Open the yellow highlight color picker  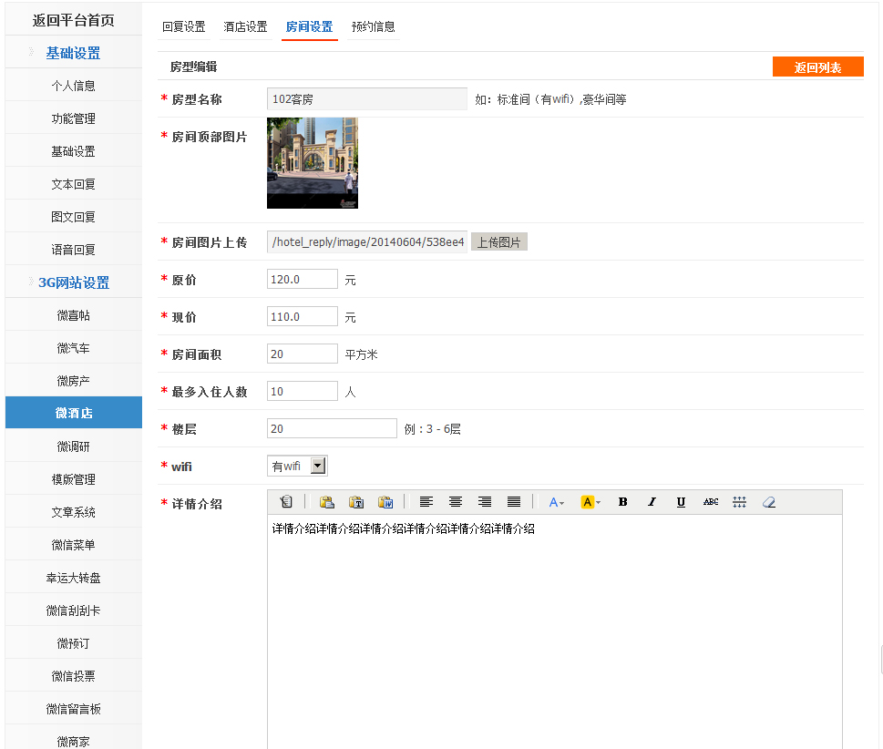(590, 502)
